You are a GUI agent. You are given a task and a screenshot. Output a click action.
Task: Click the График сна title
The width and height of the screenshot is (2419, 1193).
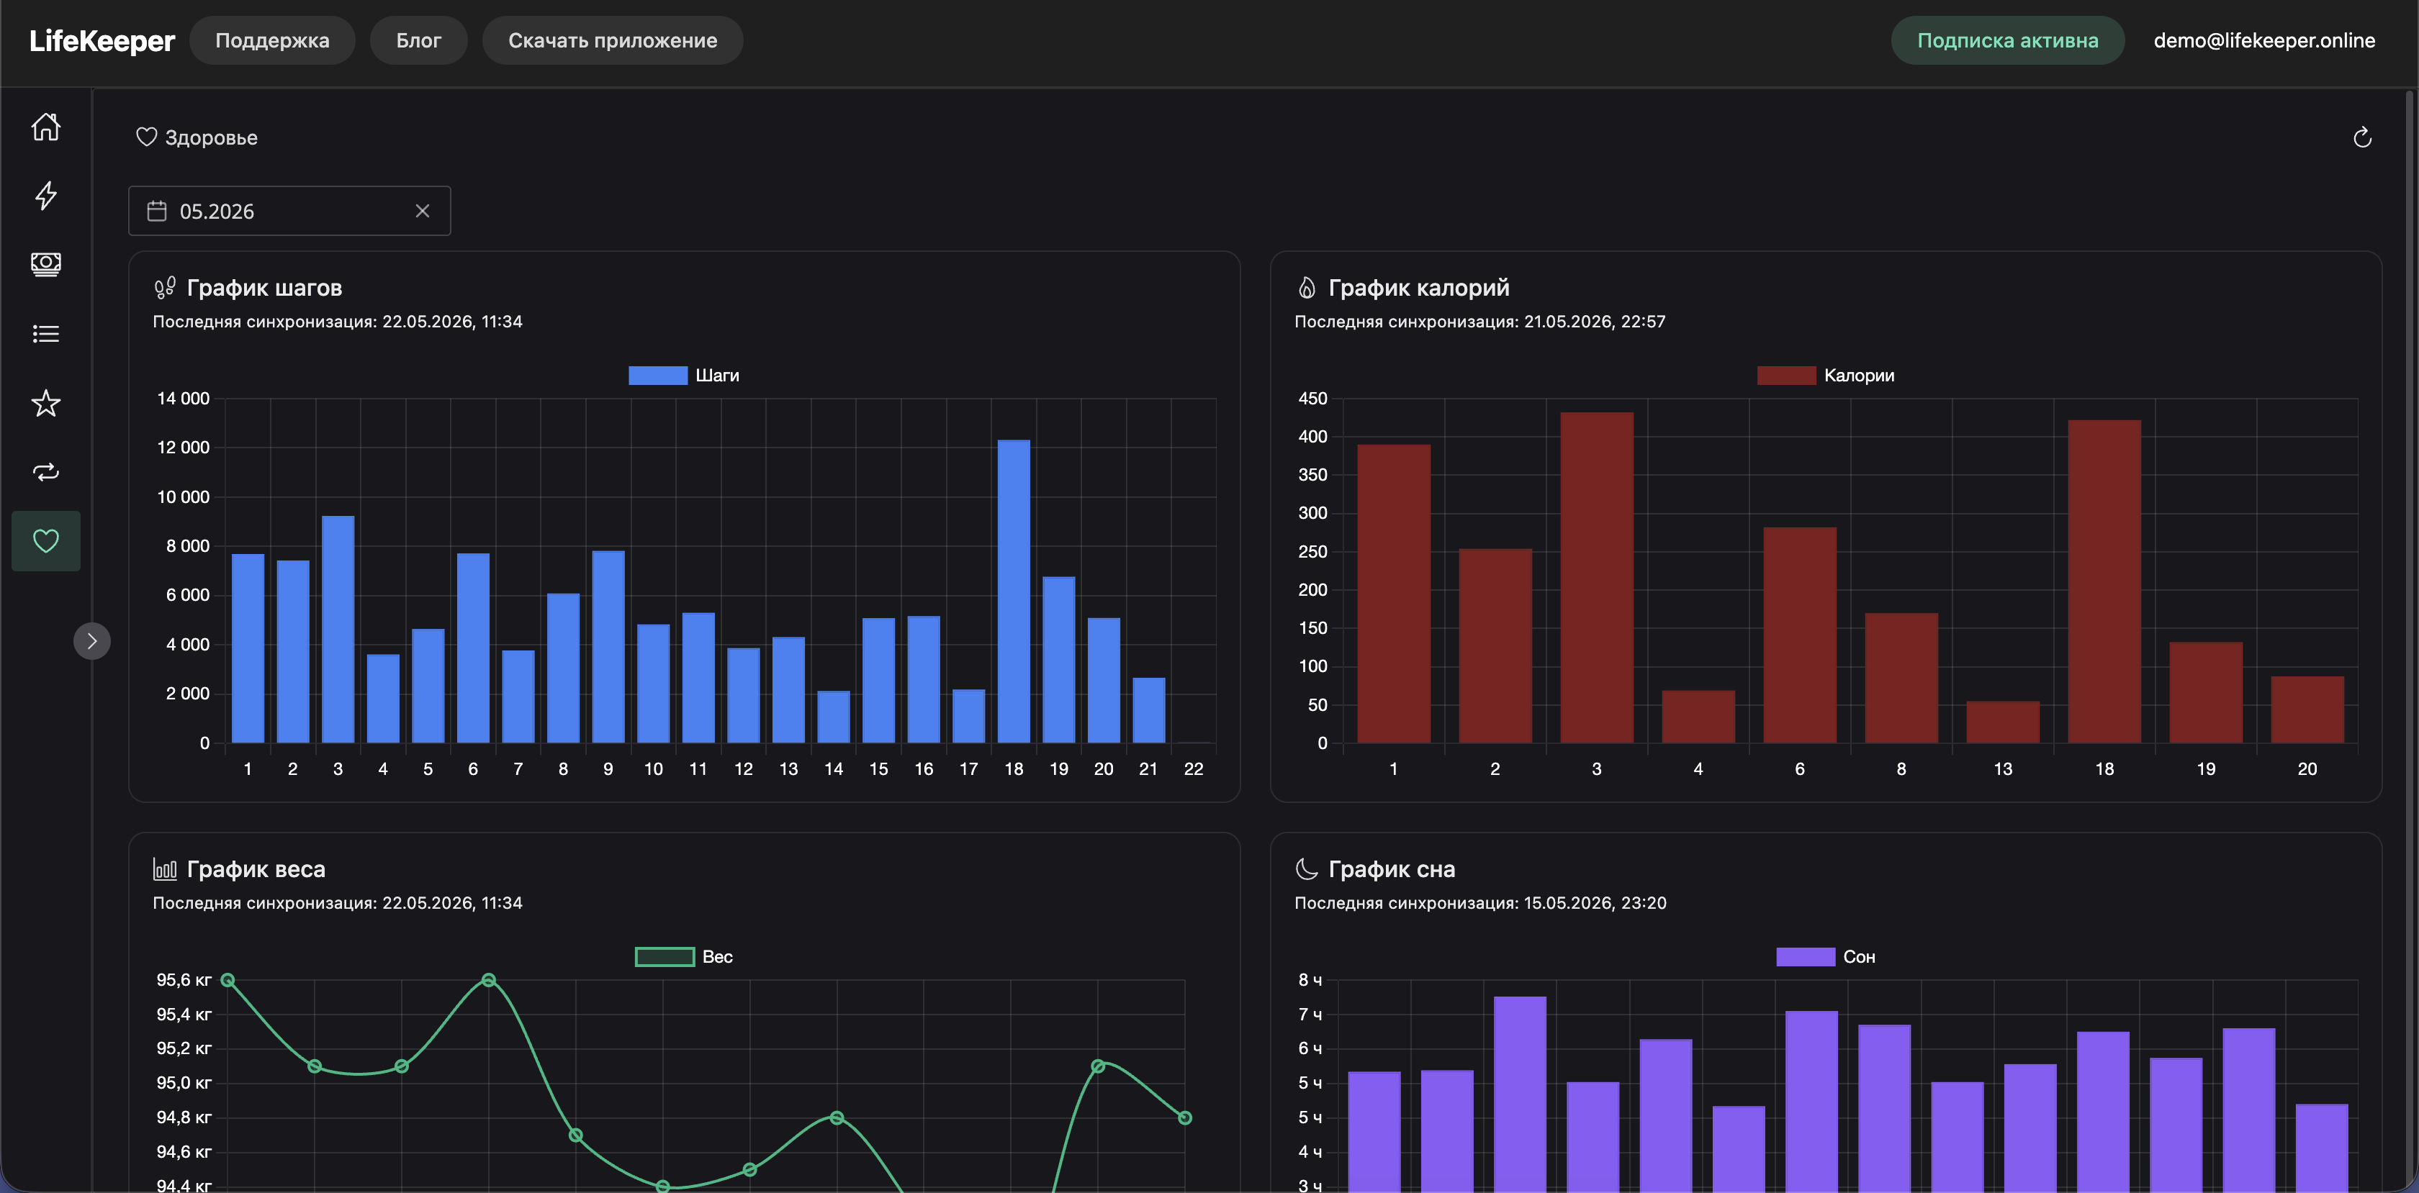click(1392, 869)
